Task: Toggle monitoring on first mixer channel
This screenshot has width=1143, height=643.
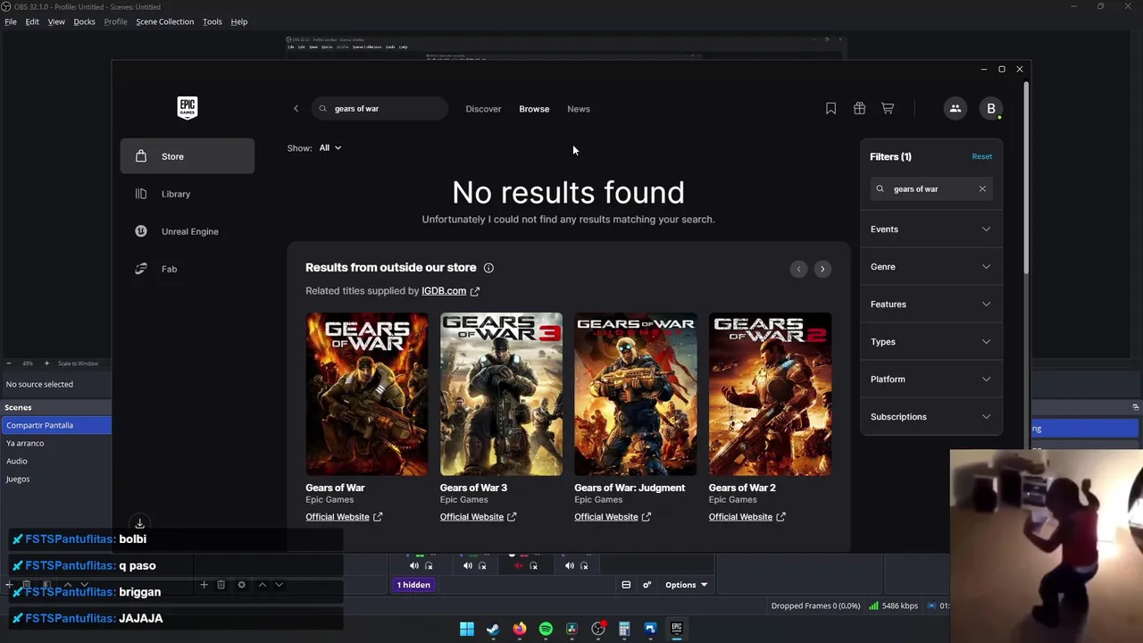Action: (429, 565)
